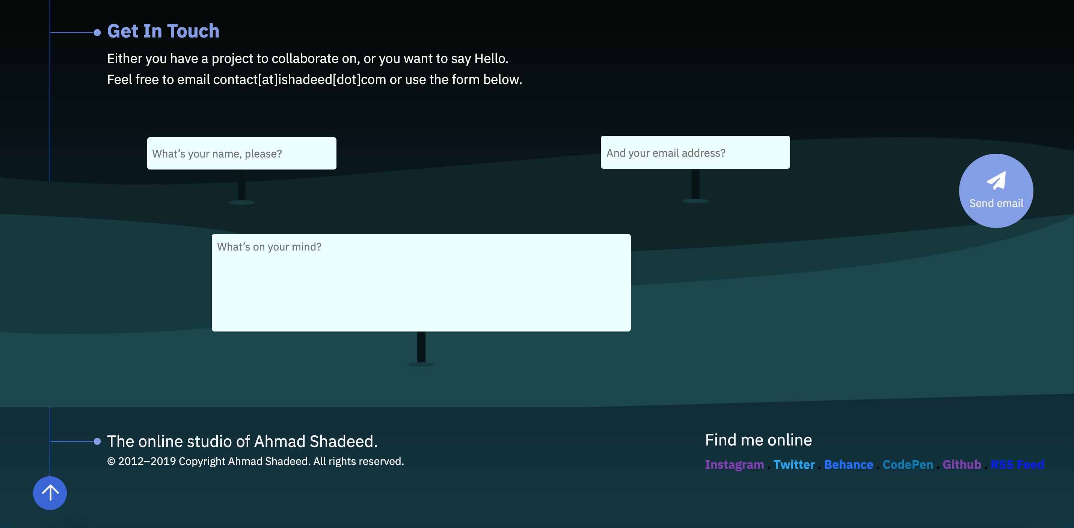
Task: Visit the Behance profile link
Action: coord(848,464)
